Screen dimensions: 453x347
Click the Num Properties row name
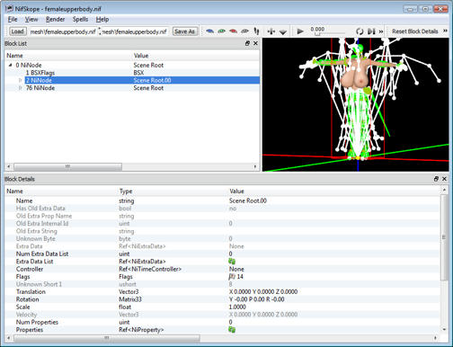[x=37, y=322]
